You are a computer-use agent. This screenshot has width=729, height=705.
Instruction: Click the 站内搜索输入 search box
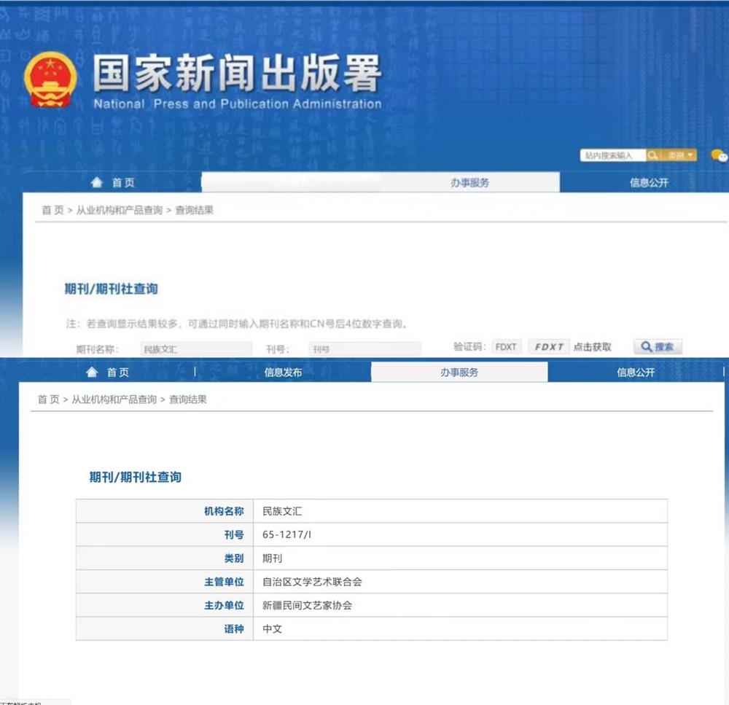coord(612,155)
